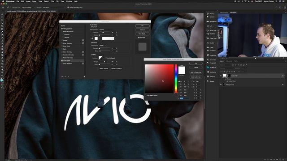Open the Info panel icon
The height and width of the screenshot is (161, 287).
click(x=208, y=26)
